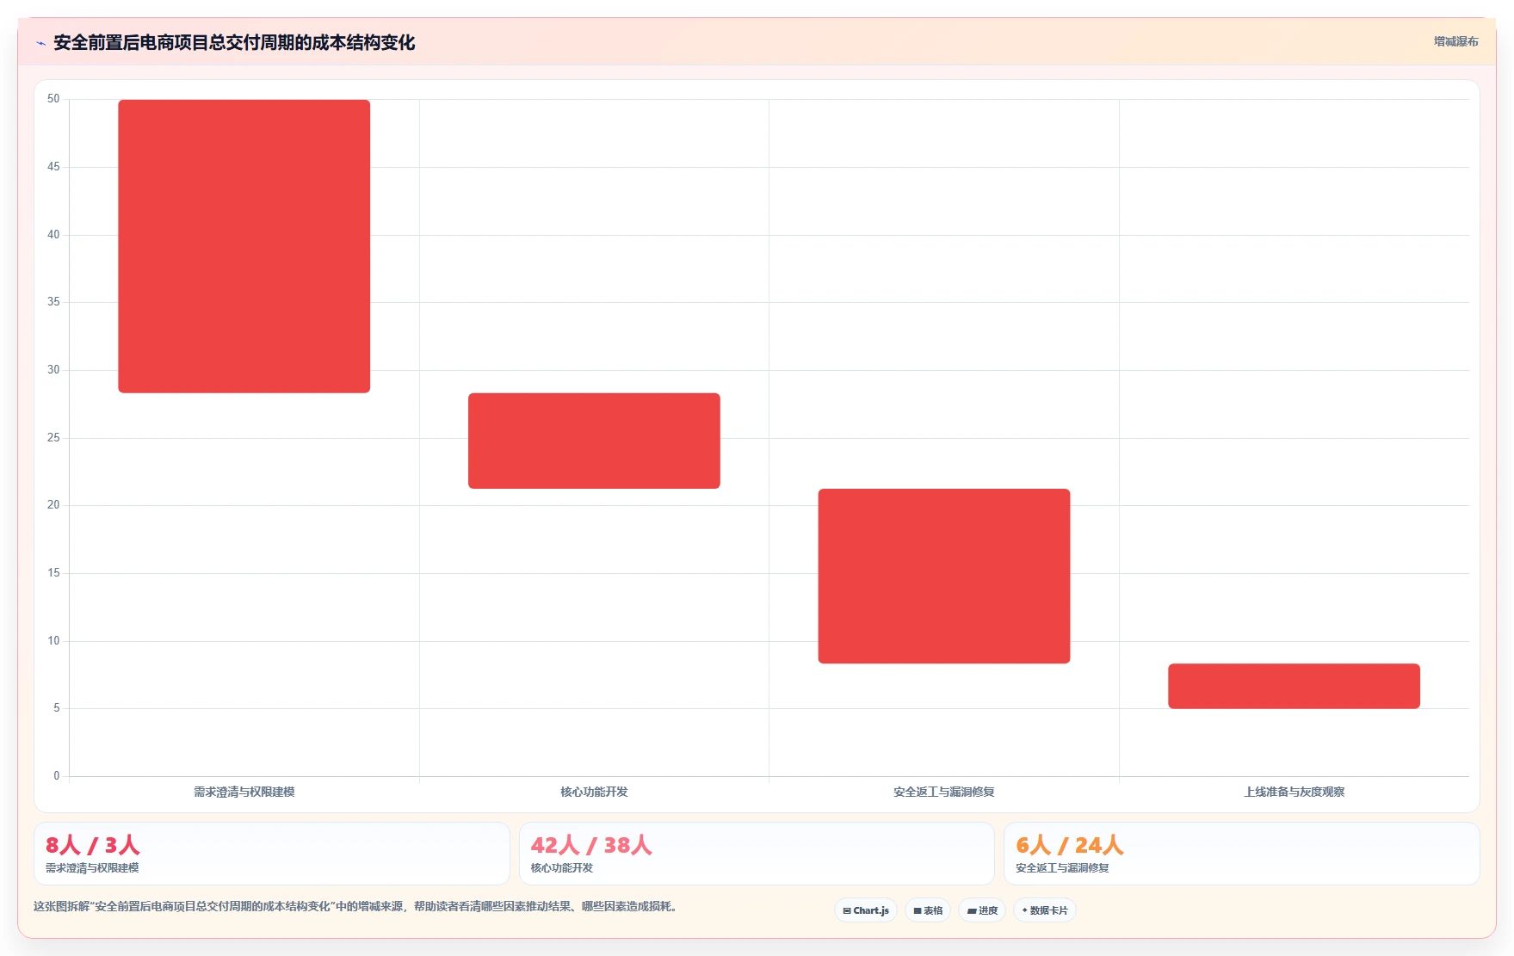Image resolution: width=1514 pixels, height=956 pixels.
Task: Click the description text starting 这张图拆解
Action: click(x=356, y=906)
